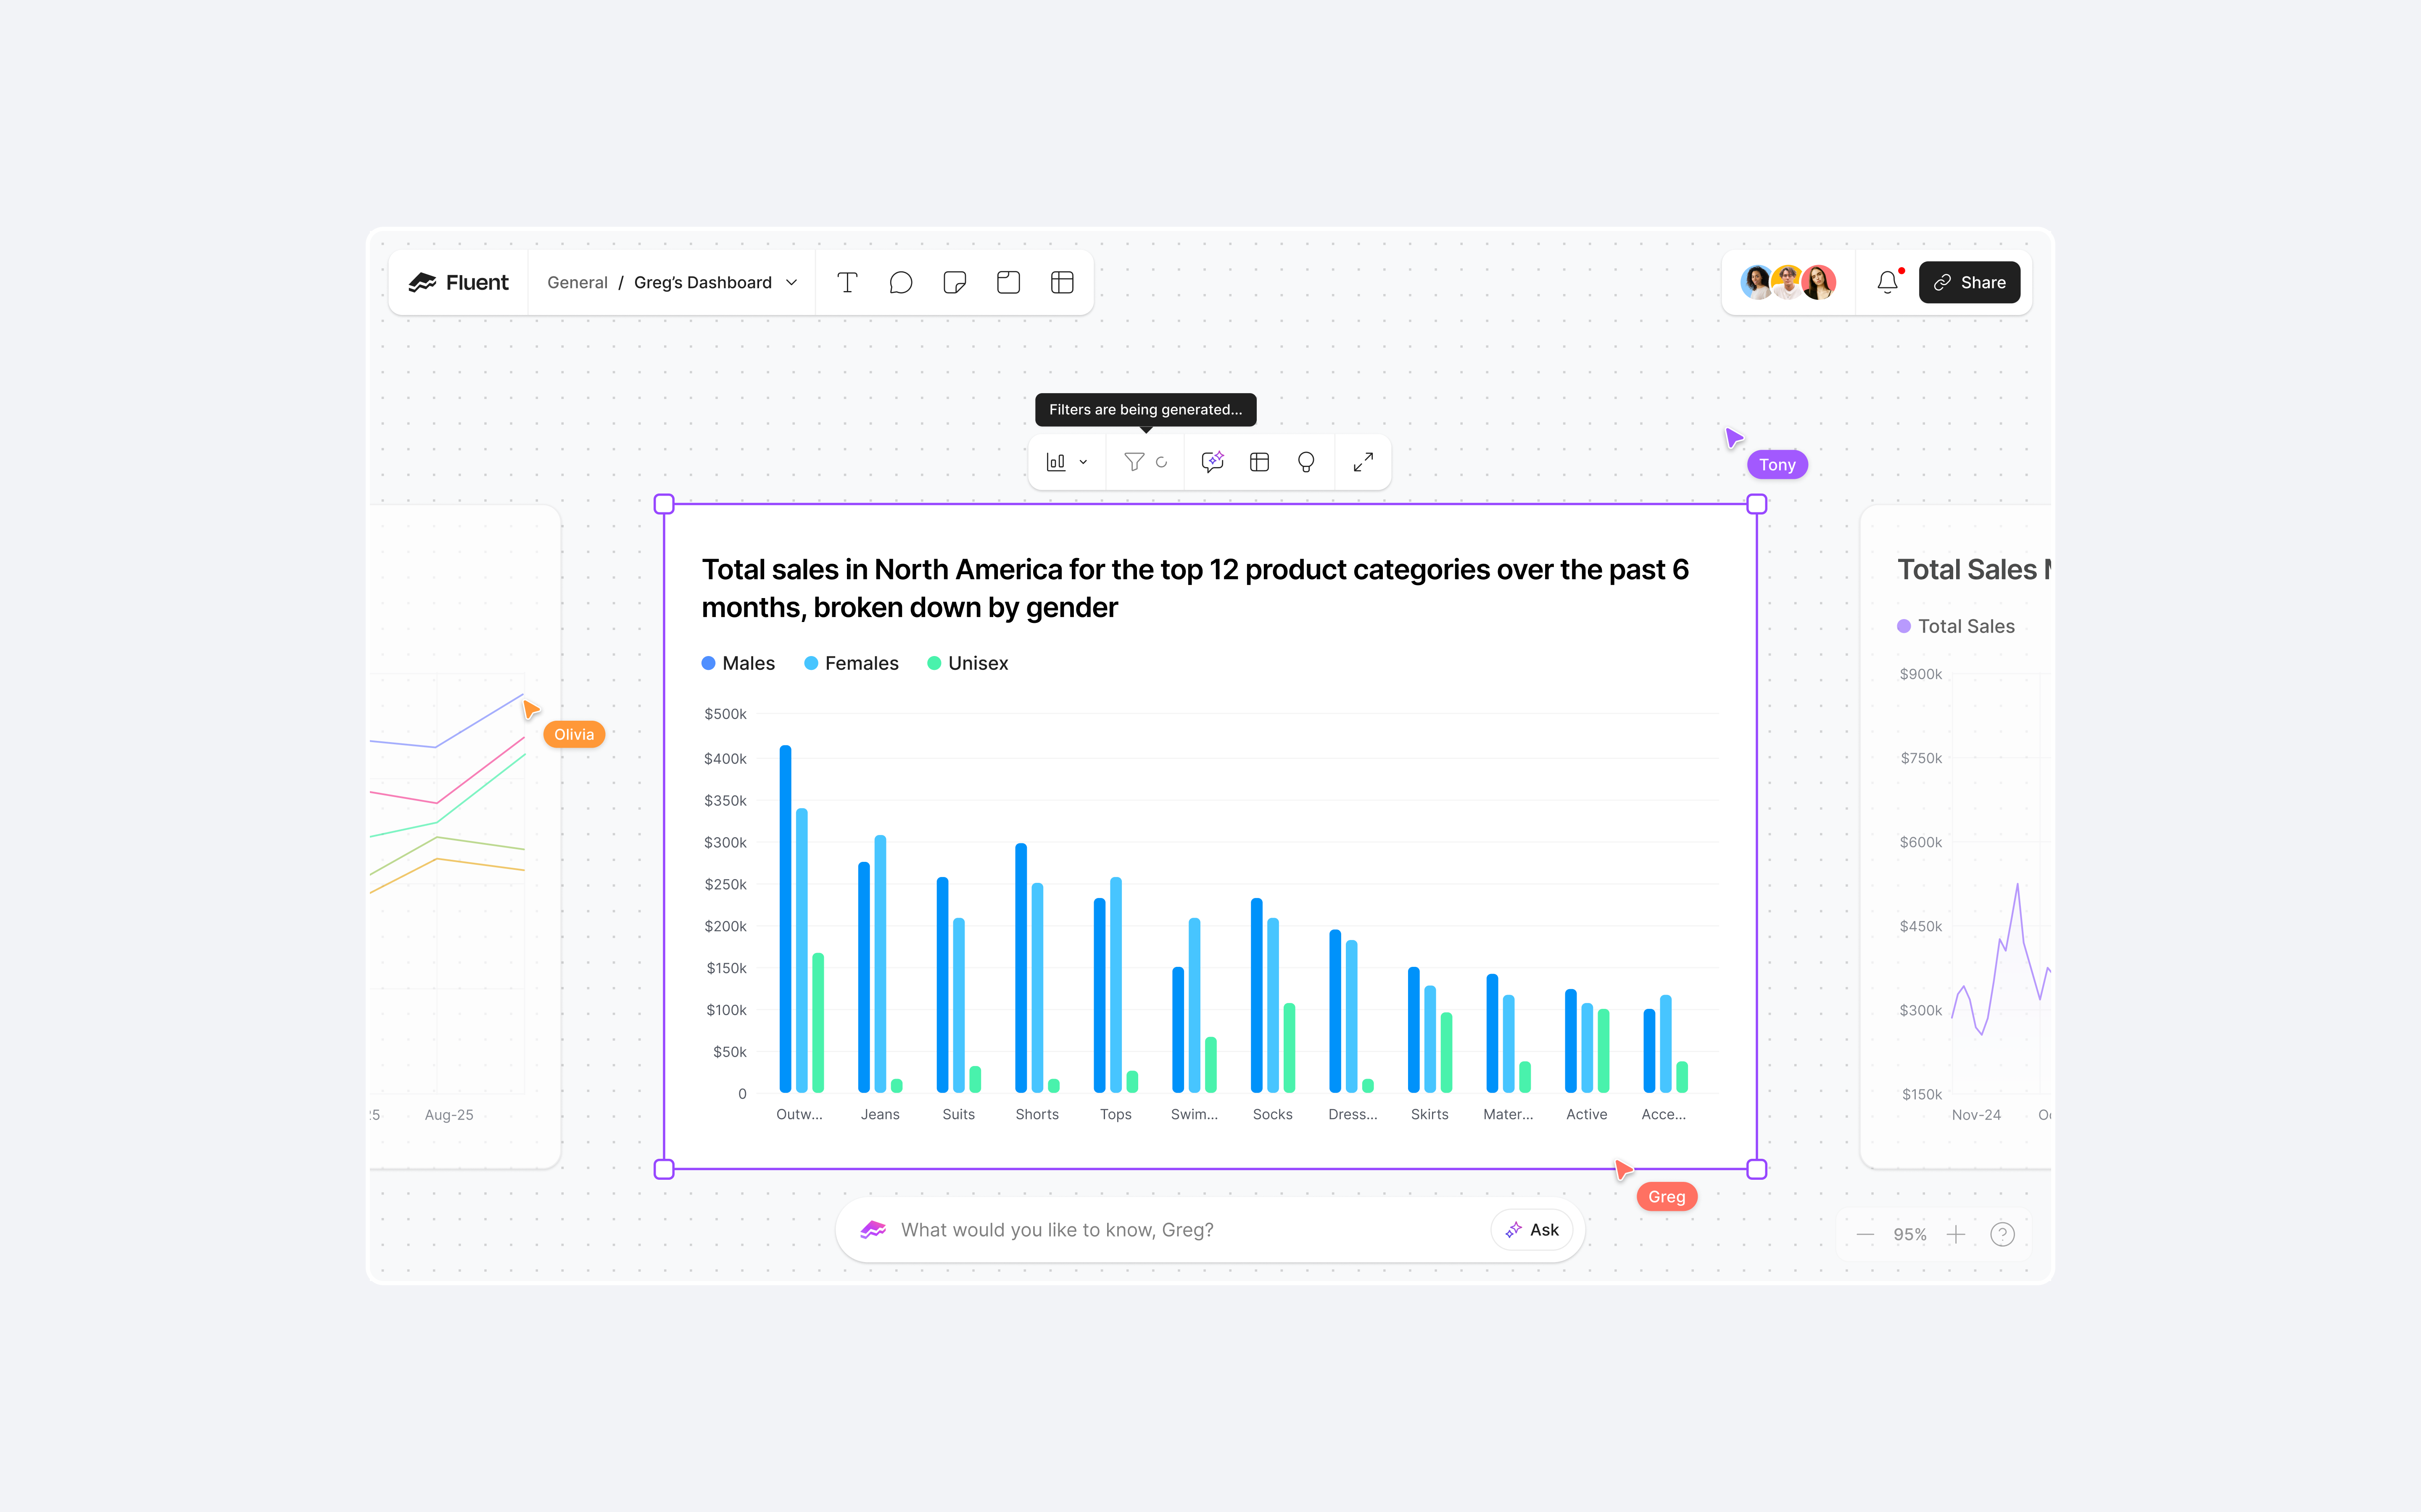2421x1512 pixels.
Task: Click the AI chat sparkle icon
Action: (x=1213, y=462)
